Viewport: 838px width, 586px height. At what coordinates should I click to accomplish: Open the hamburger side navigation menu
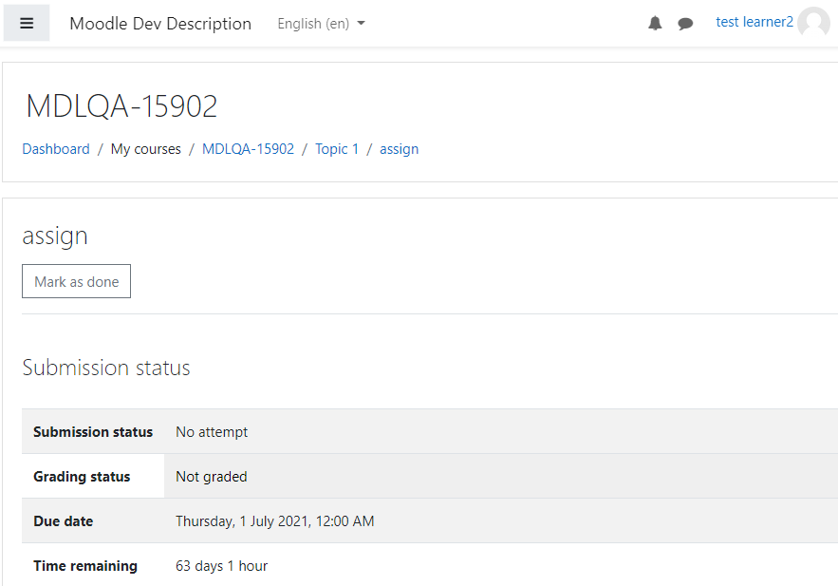pos(27,23)
